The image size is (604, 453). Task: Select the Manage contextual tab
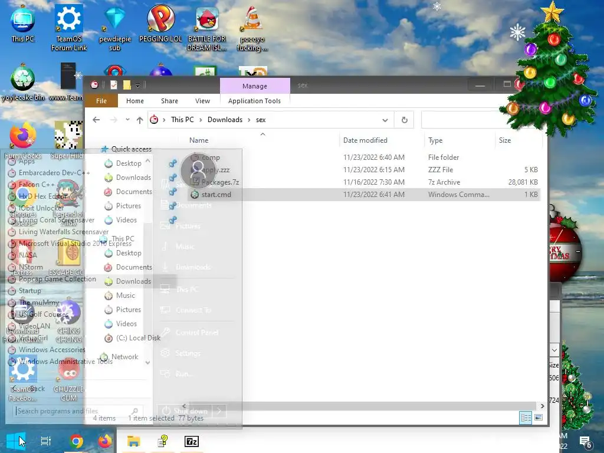tap(255, 86)
